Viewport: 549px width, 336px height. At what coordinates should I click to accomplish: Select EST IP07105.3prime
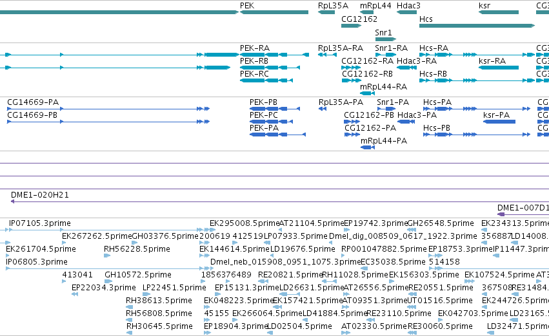(x=39, y=223)
